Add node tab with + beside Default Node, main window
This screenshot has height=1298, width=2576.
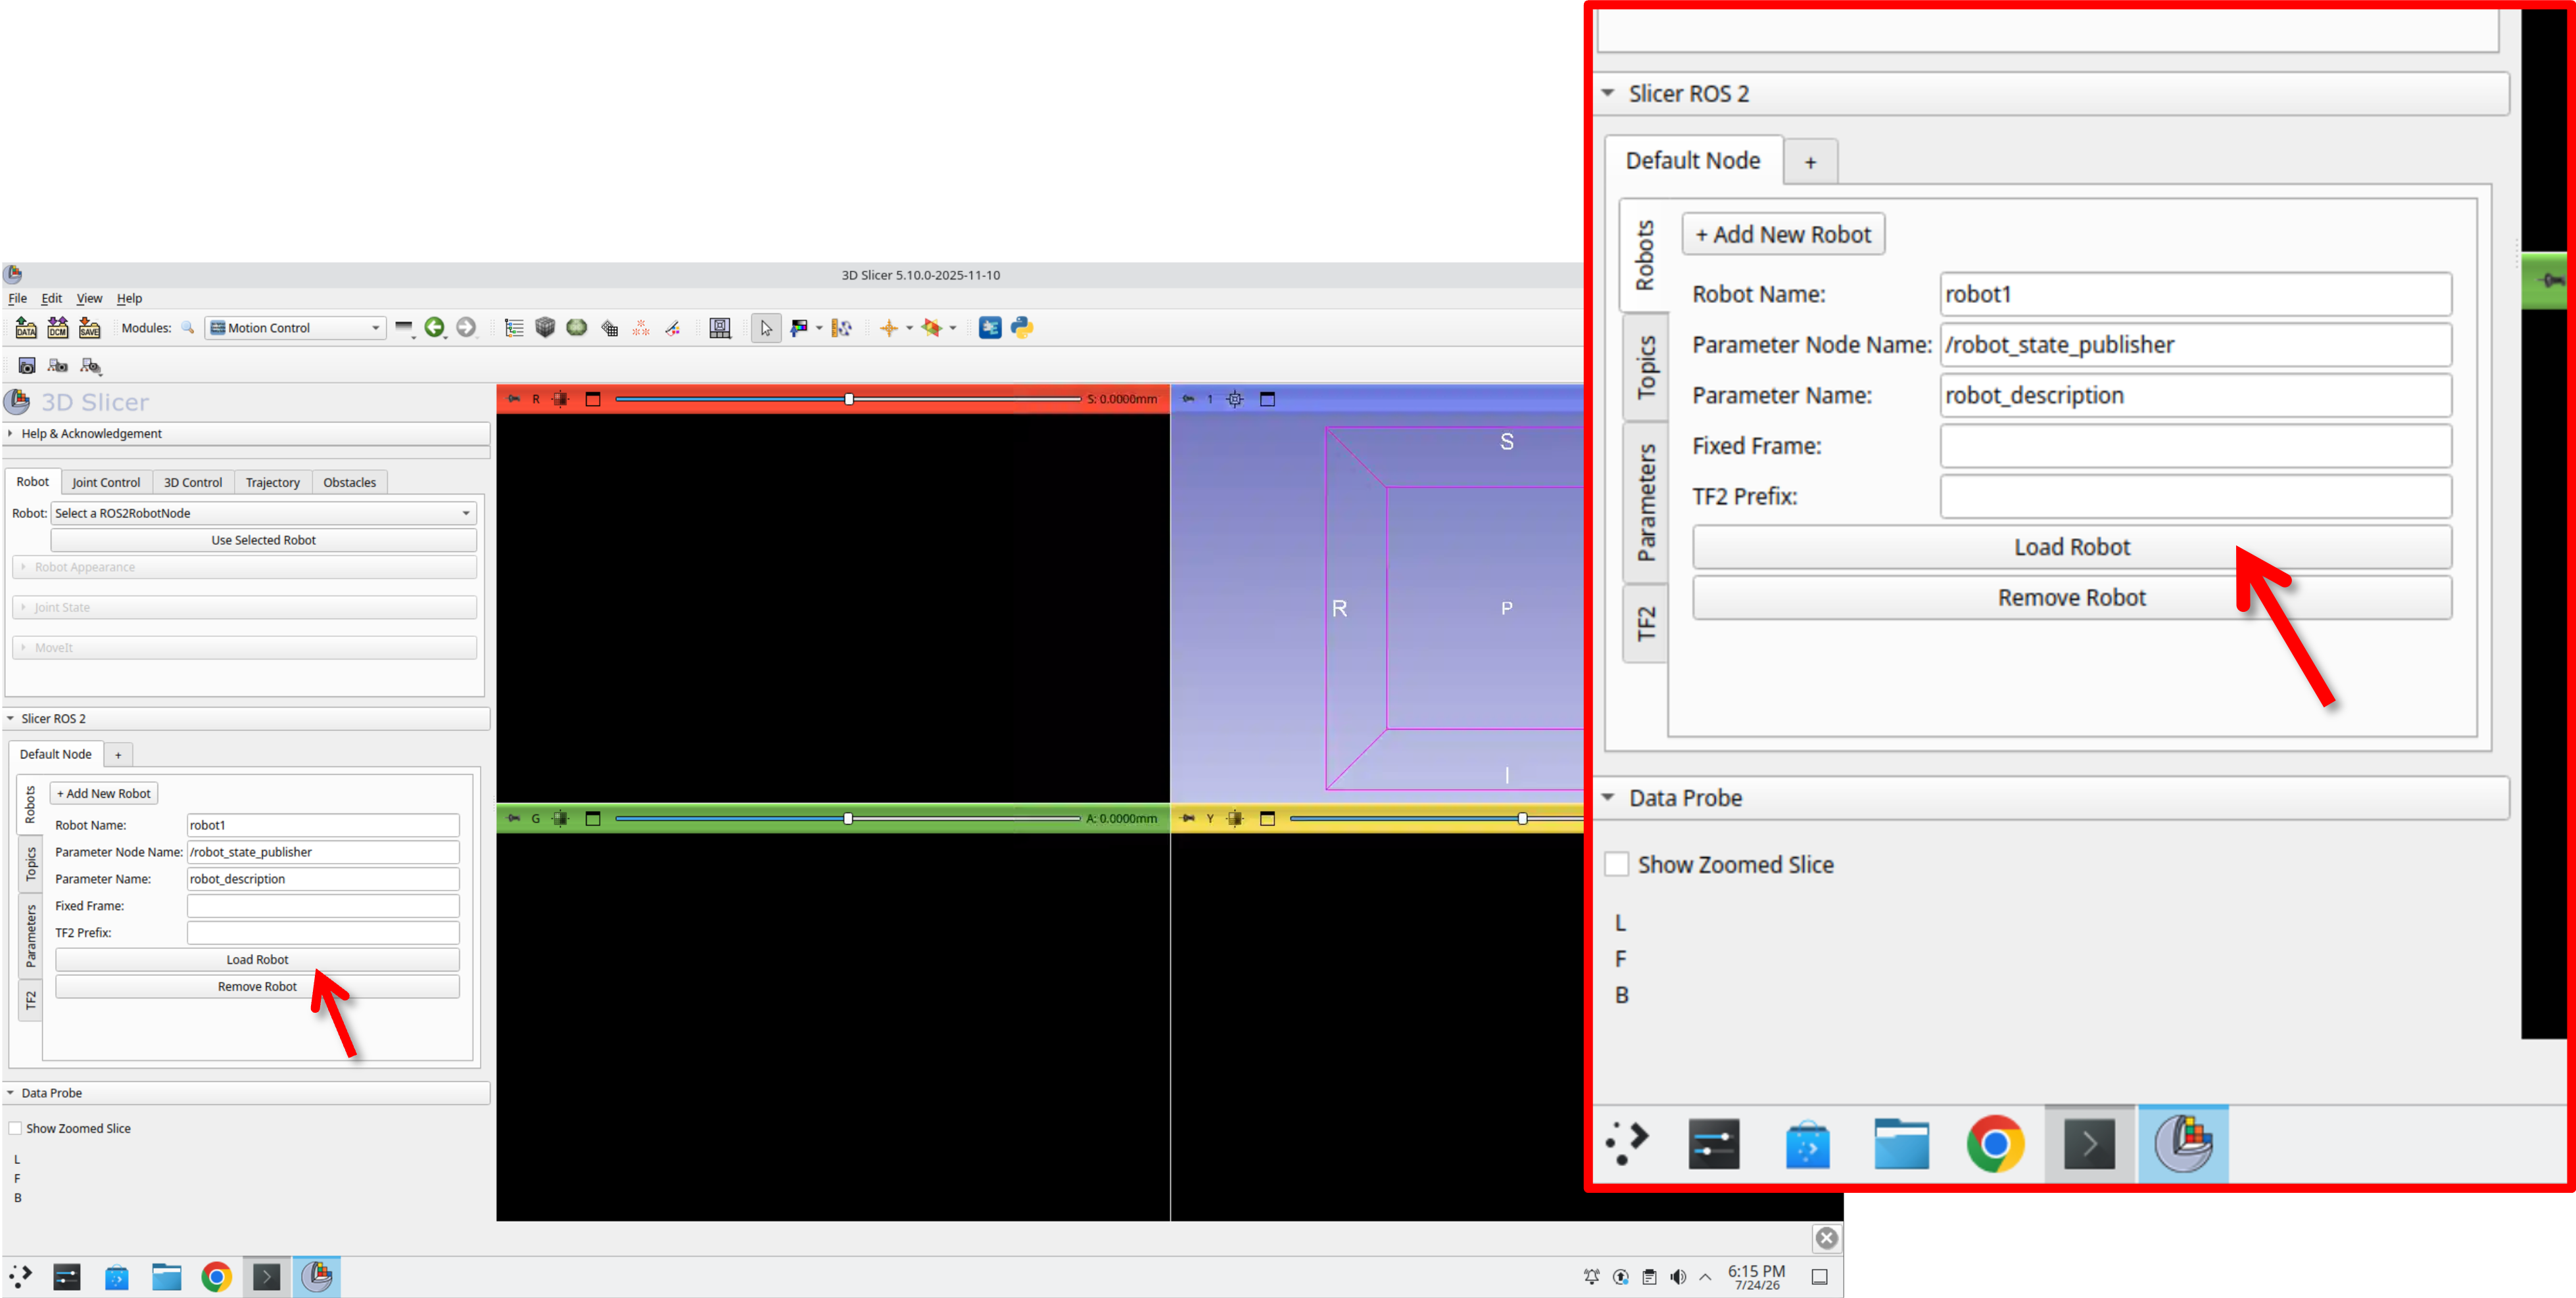(x=118, y=754)
